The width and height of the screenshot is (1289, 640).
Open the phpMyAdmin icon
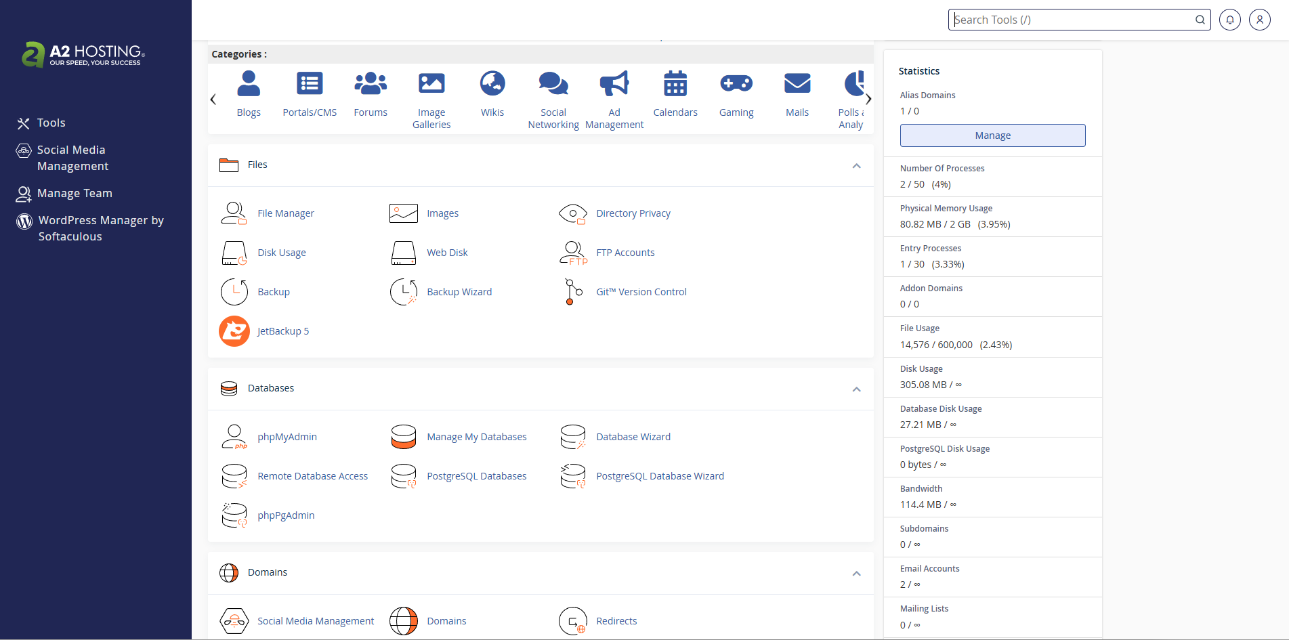coord(234,437)
